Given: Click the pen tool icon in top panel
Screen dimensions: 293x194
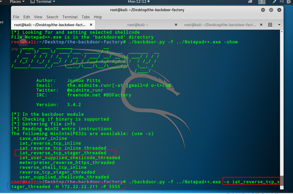Looking at the screenshot, I should pos(274,2).
